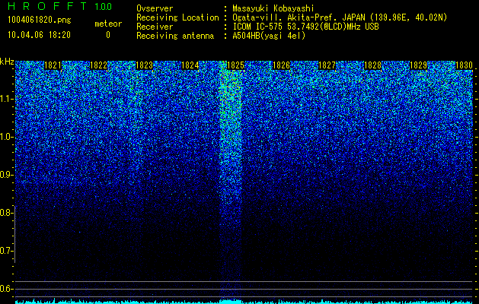Screen dimensions: 479x304
Task: Click the 0.8 frequency axis label
Action: (x=5, y=213)
